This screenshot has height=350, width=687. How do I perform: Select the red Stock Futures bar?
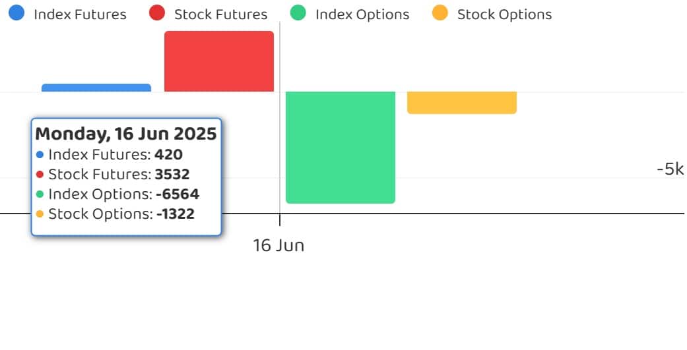pos(219,61)
